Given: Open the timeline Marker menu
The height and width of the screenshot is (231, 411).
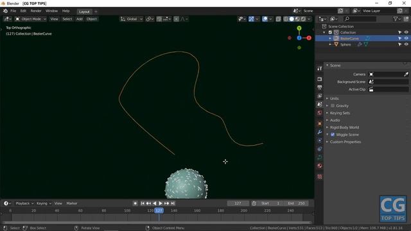Looking at the screenshot, I should coord(71,203).
